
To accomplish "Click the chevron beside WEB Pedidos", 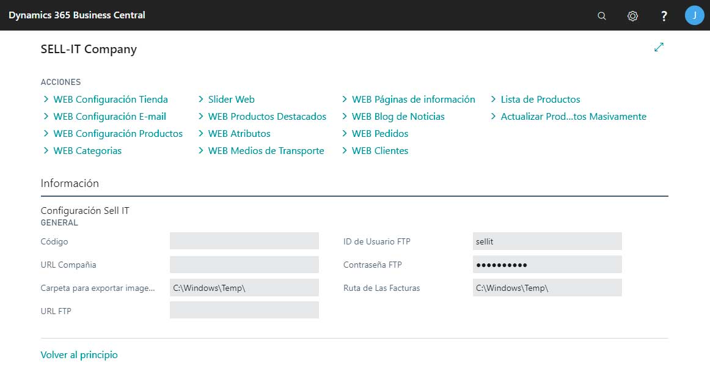I will click(x=345, y=134).
